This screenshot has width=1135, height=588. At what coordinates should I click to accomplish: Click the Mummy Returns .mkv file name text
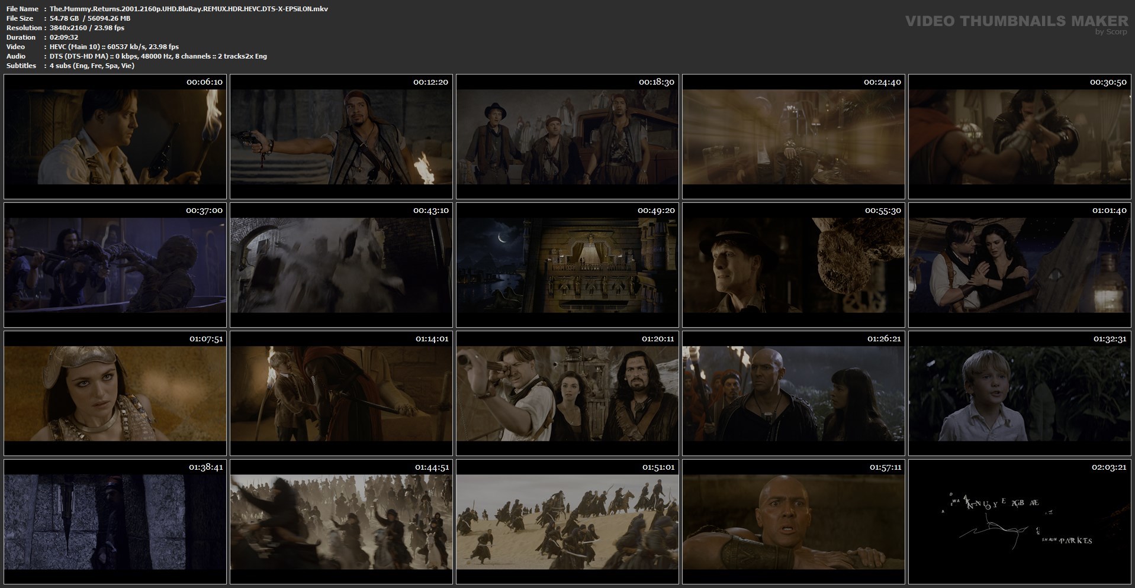(x=189, y=9)
